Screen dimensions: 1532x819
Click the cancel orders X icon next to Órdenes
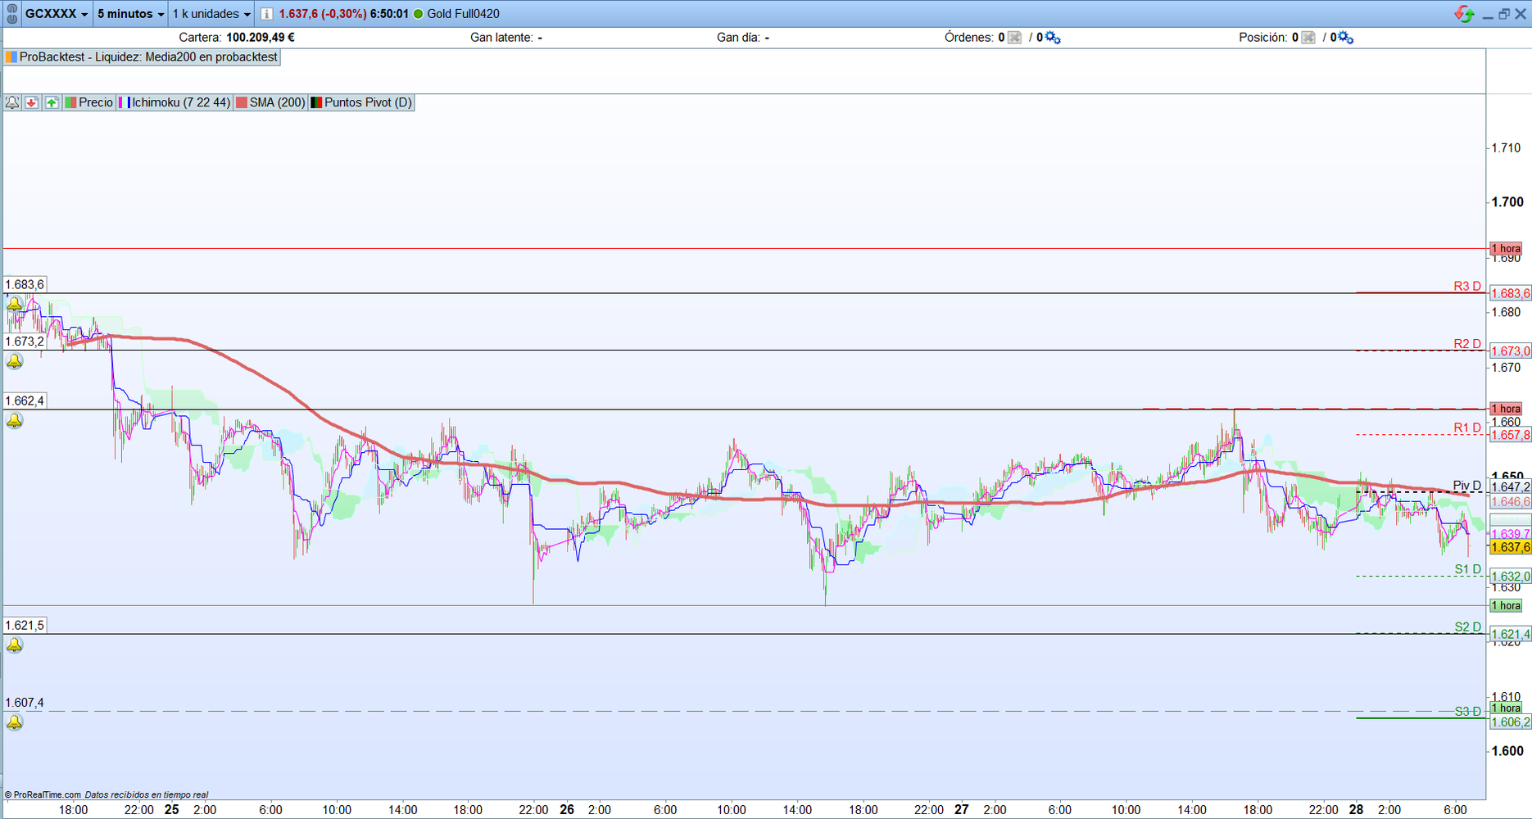coord(1014,38)
